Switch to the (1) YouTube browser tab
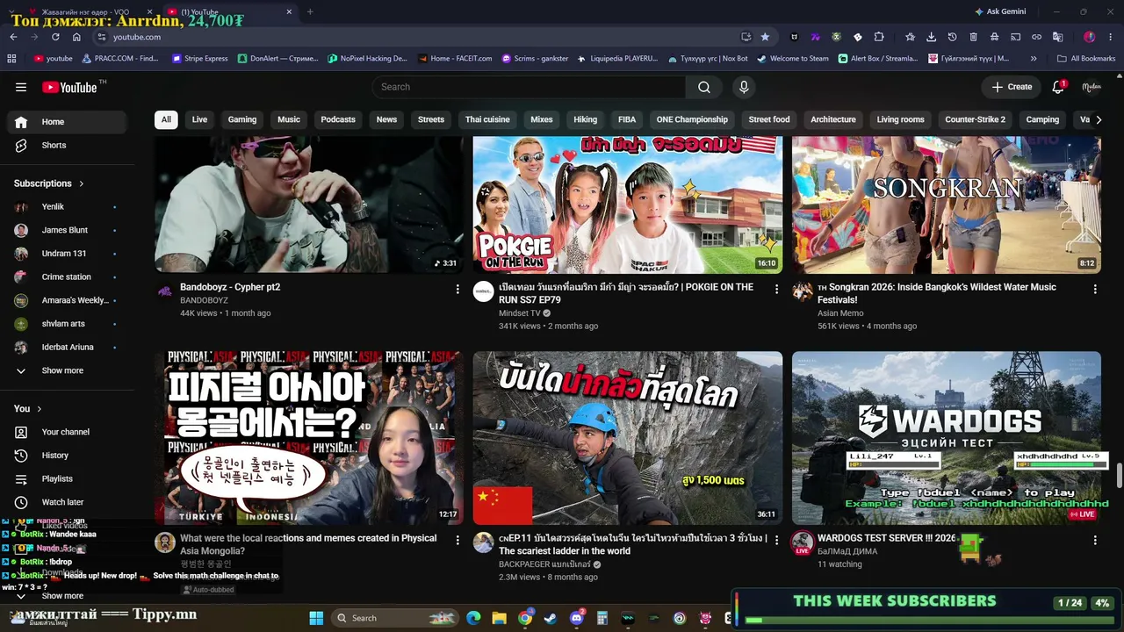 [x=230, y=12]
